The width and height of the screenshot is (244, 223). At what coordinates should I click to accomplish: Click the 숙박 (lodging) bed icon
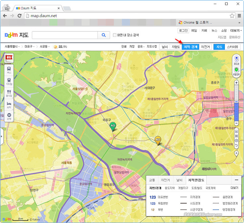coord(9,104)
